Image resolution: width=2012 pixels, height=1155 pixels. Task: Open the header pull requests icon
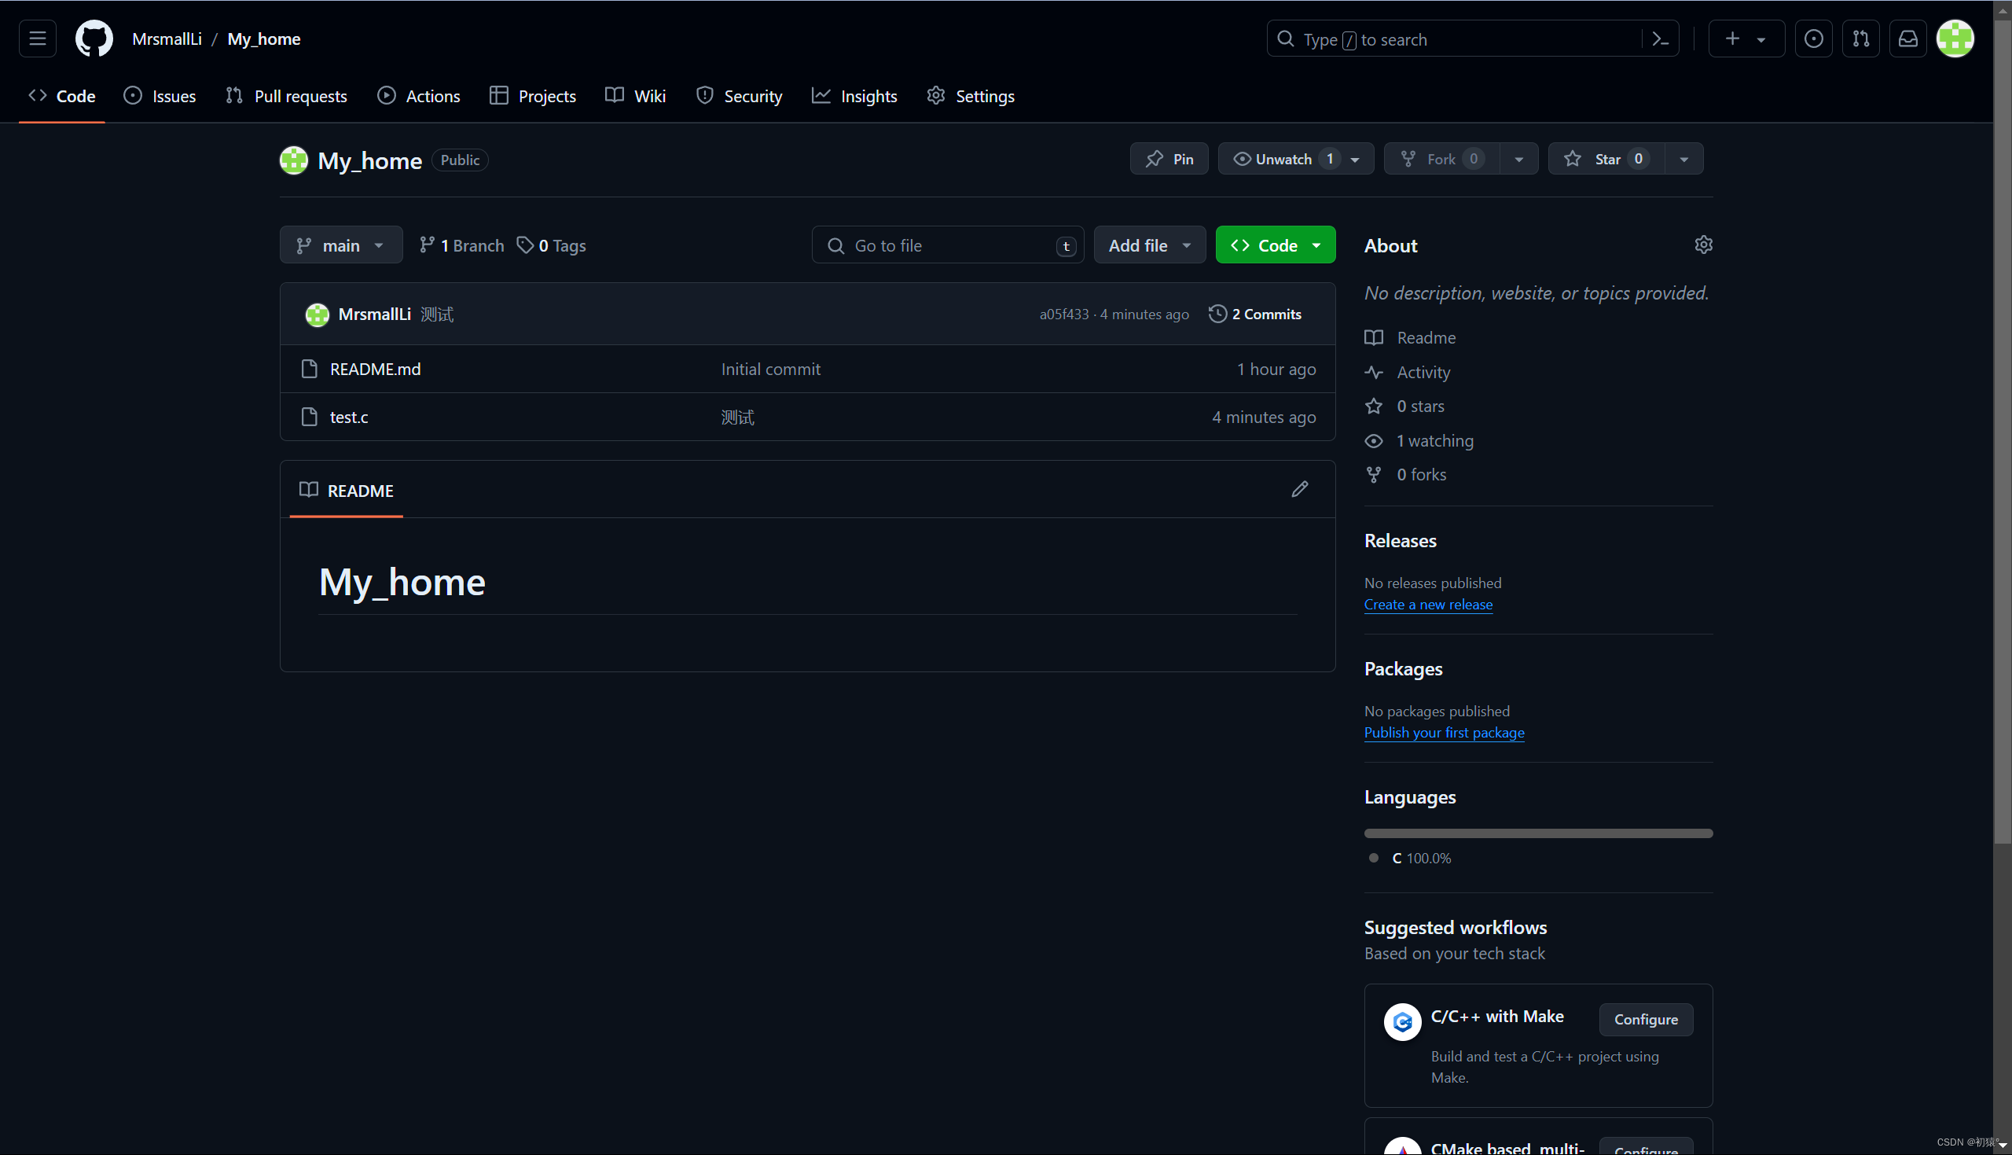(1860, 39)
